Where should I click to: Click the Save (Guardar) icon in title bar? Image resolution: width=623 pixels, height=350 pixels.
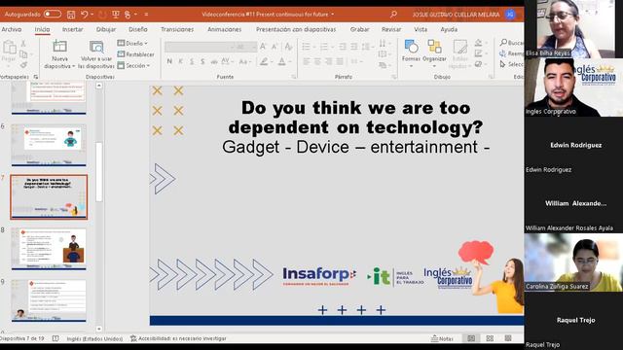click(71, 15)
